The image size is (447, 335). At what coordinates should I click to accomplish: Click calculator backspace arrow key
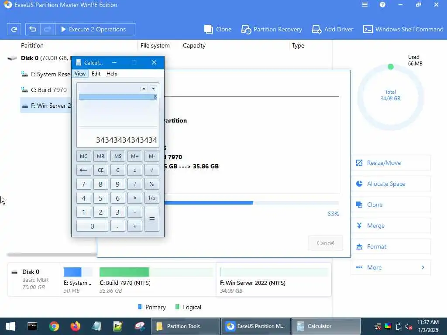(84, 170)
